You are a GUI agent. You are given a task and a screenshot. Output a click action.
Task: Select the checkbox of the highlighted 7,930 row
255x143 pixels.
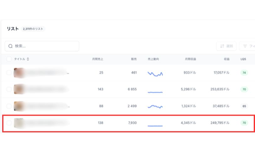pyautogui.click(x=9, y=123)
